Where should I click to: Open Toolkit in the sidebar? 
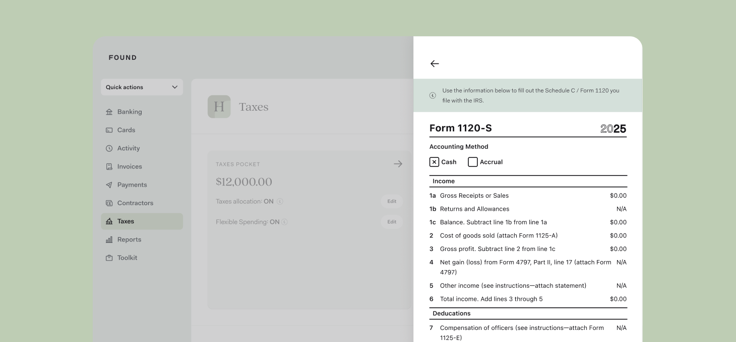pos(142,258)
